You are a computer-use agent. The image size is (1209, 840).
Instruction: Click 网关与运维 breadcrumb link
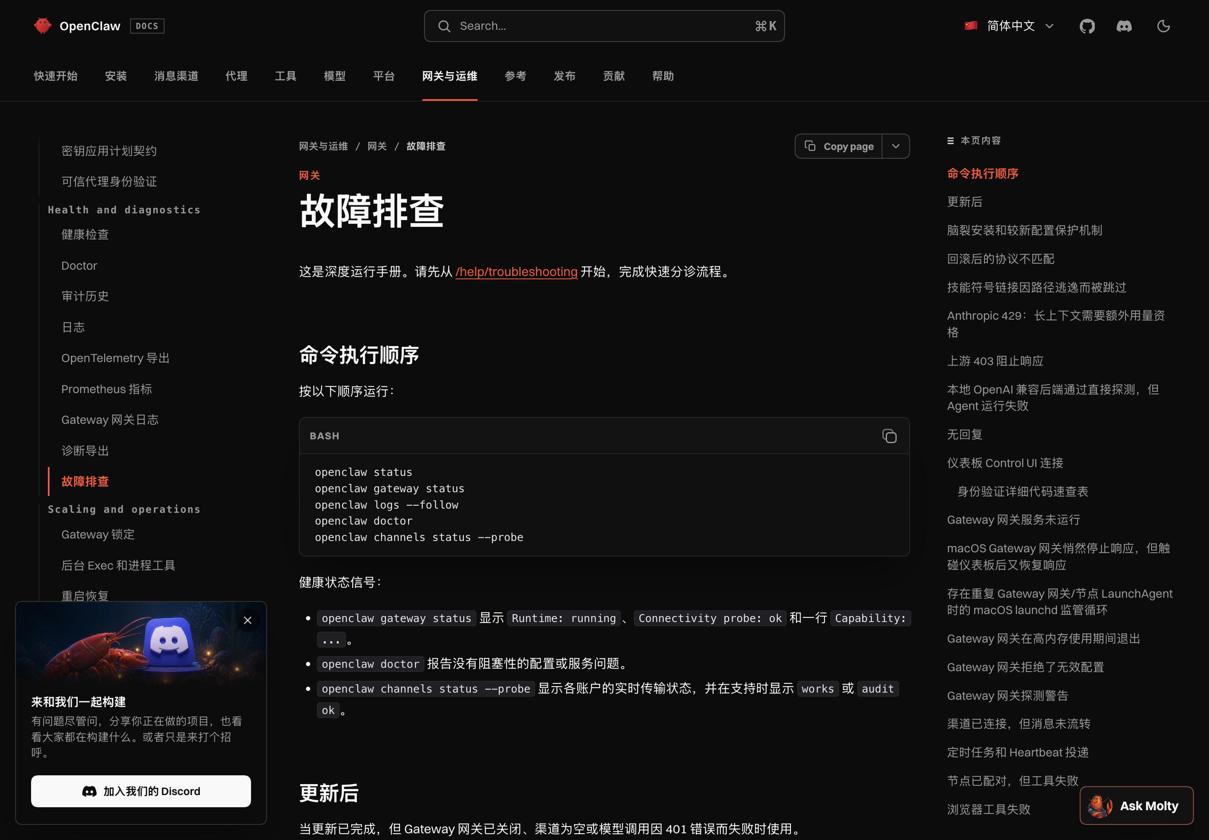(x=324, y=146)
